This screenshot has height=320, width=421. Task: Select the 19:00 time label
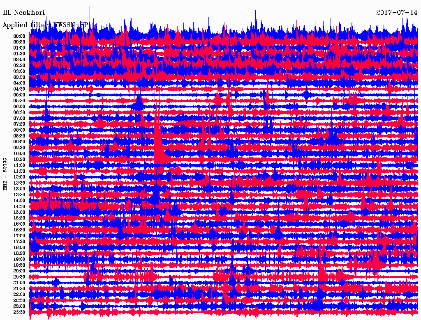pyautogui.click(x=19, y=259)
